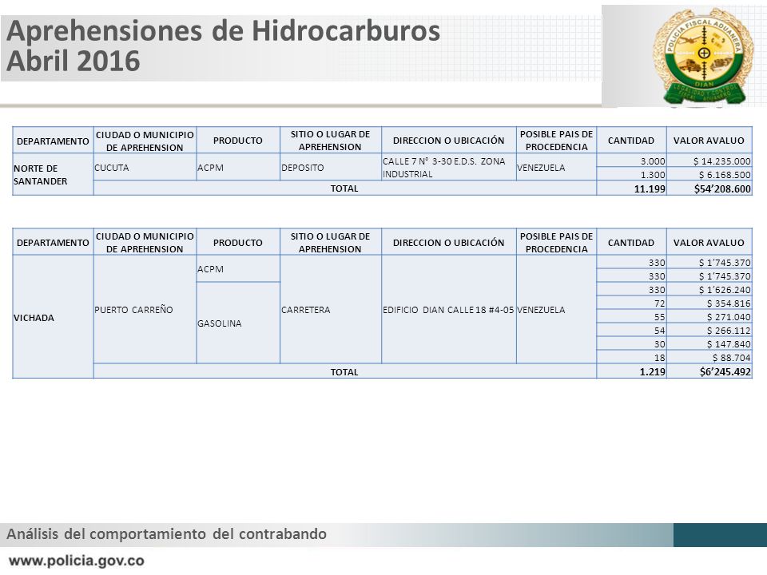Click the quantity '72'
Screen dimensions: 767x575
659,303
